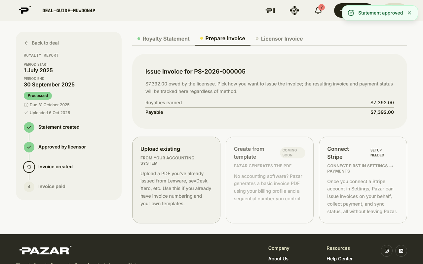Open the chip verification icon
Image resolution: width=423 pixels, height=264 pixels.
(x=294, y=11)
